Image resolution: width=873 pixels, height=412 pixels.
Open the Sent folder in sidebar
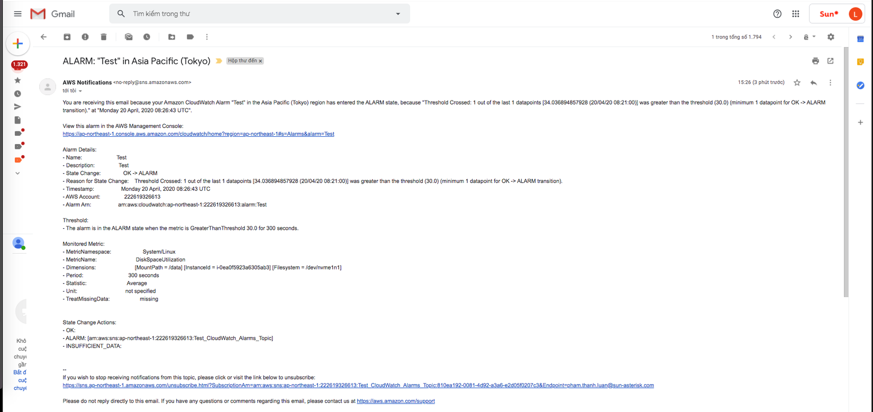click(x=17, y=107)
